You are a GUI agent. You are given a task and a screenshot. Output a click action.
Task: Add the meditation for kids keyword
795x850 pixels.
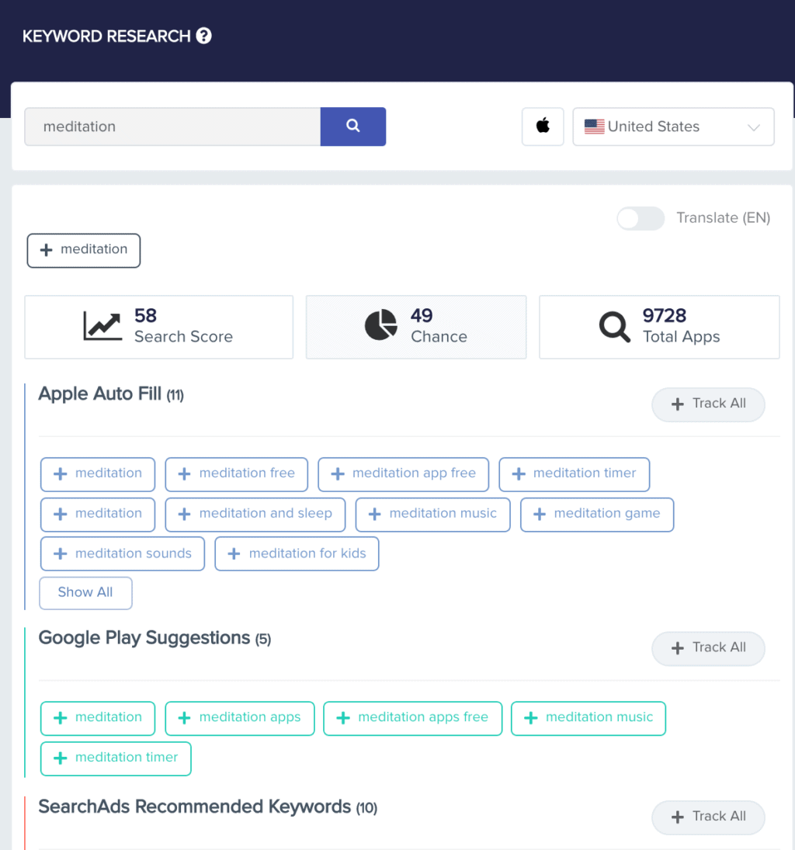[x=296, y=553]
